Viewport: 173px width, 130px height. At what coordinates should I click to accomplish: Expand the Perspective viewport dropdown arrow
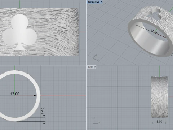coord(101,2)
